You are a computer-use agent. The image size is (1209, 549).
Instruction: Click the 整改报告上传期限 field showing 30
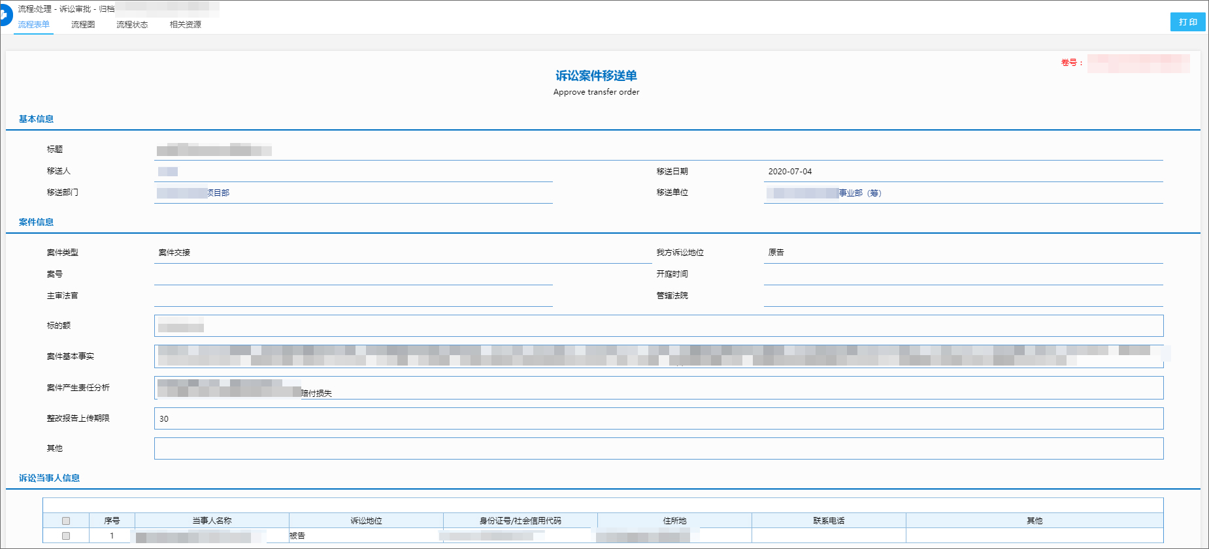click(658, 418)
